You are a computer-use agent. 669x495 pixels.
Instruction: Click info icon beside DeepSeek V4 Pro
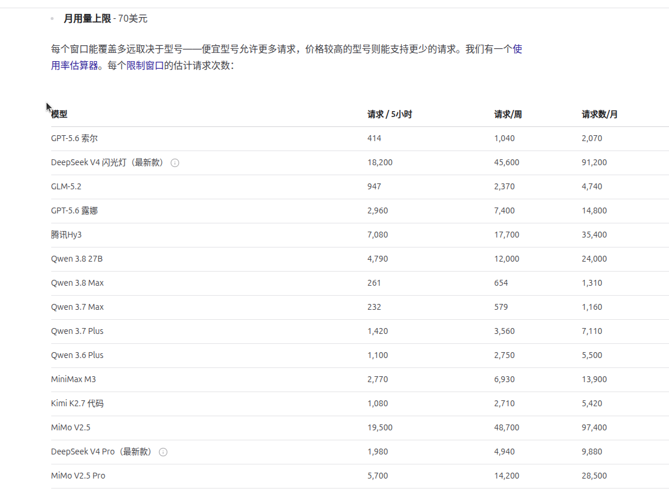163,452
